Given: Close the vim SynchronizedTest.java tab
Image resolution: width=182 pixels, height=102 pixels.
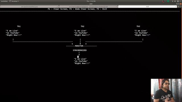Looking at the screenshot, I should pos(57,7).
